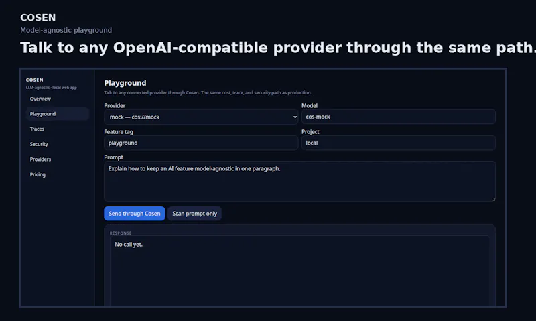536x321 pixels.
Task: Click the Model-agnostic playground subtitle
Action: pos(66,30)
